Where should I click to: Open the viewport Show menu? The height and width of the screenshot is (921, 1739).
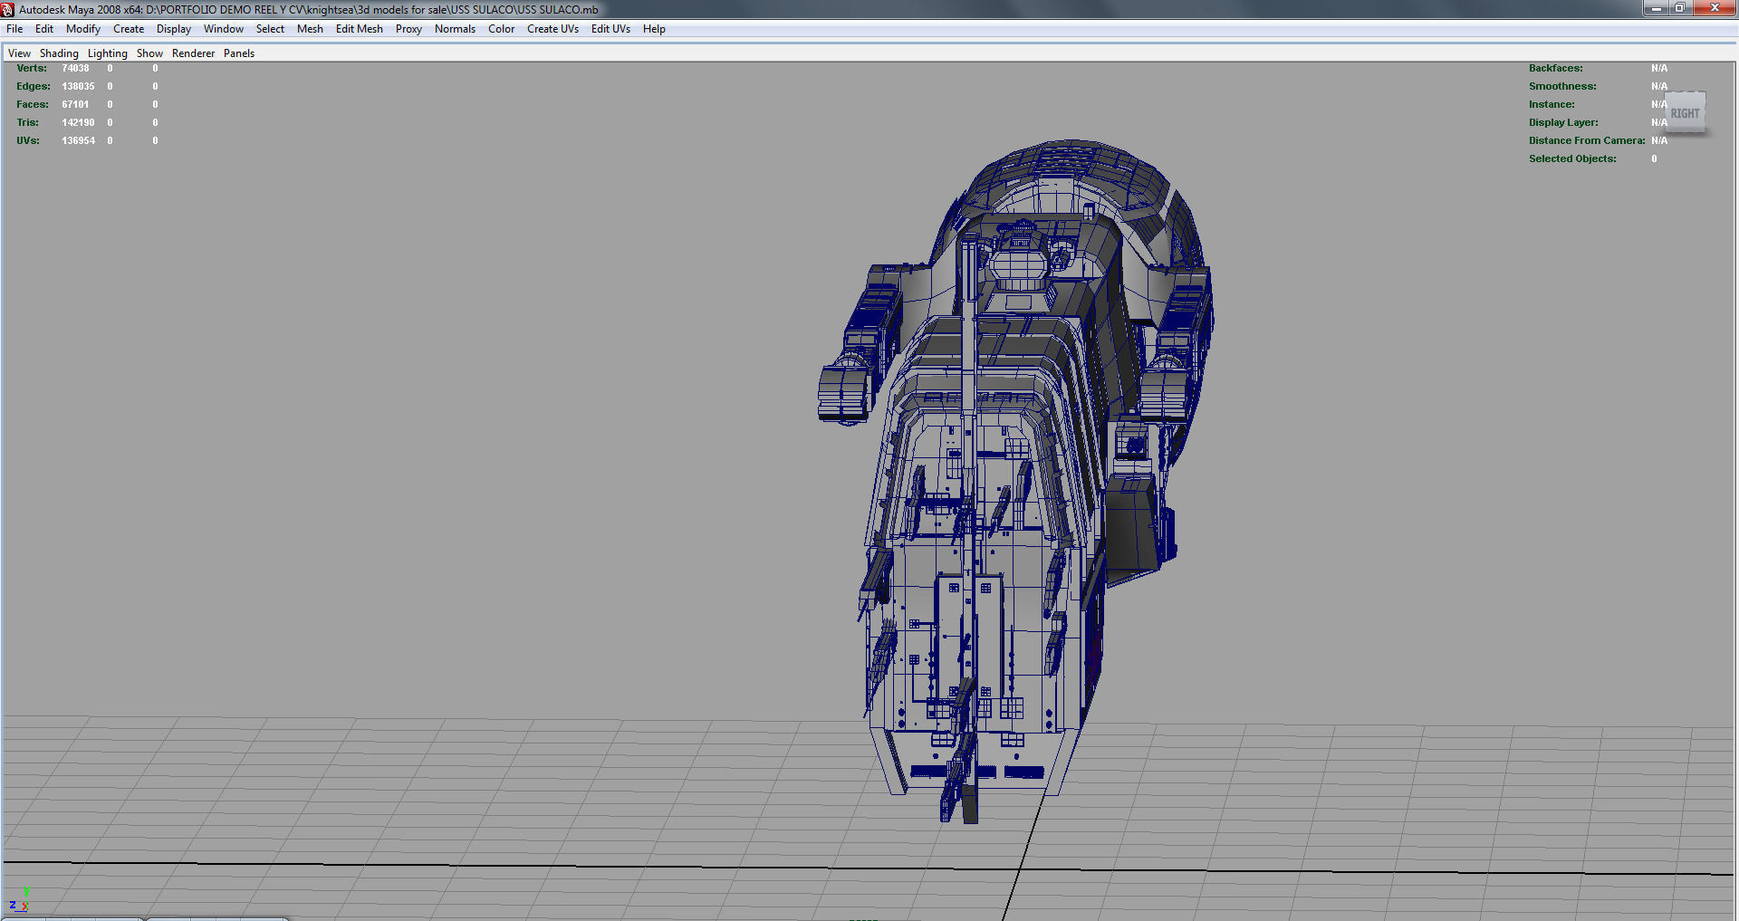click(149, 53)
